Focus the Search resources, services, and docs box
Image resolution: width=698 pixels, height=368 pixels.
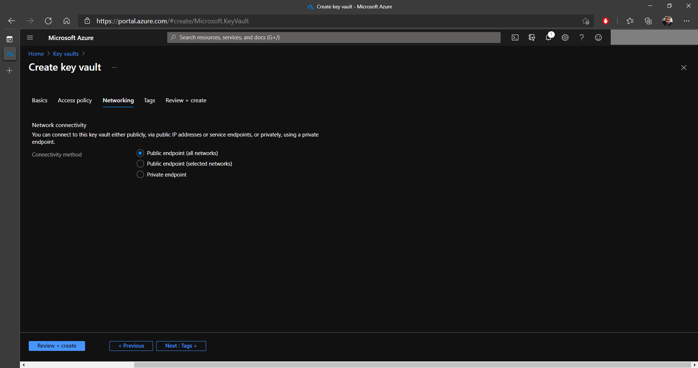(334, 37)
